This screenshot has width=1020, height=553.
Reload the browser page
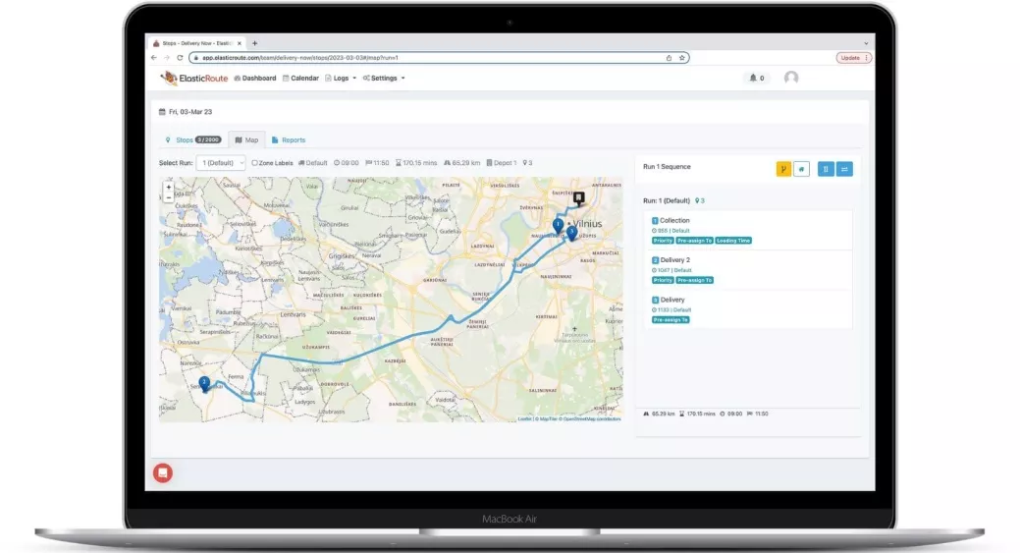tap(180, 58)
